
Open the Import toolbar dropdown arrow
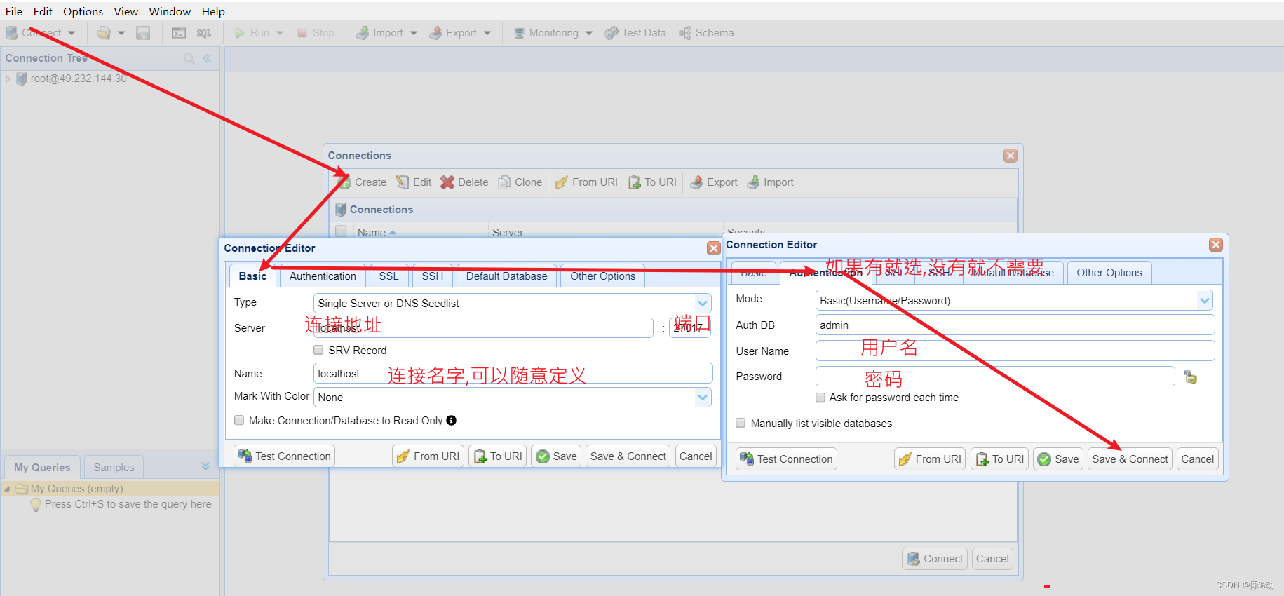(414, 33)
